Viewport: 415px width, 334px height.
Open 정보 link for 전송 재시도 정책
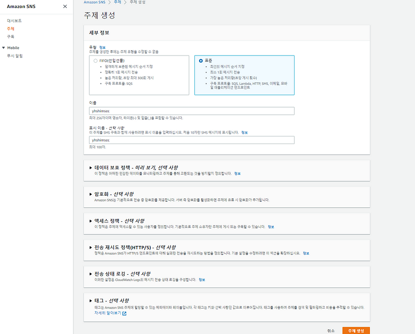[x=306, y=253]
